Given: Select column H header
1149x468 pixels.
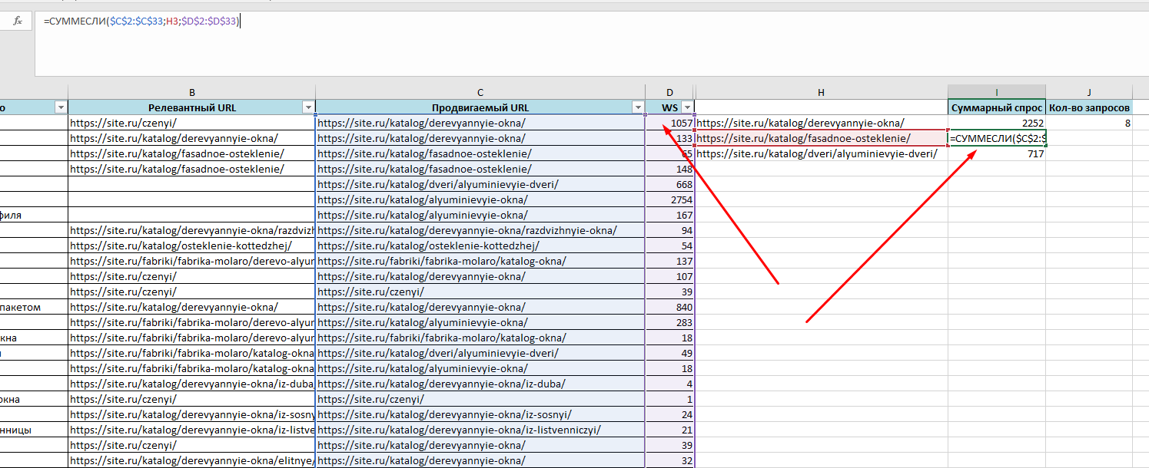Looking at the screenshot, I should click(x=821, y=92).
